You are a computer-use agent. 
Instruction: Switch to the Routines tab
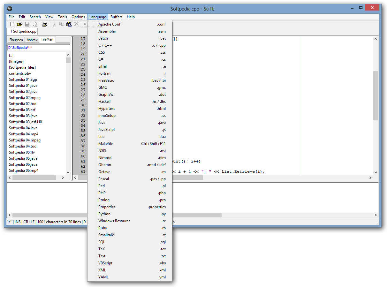tap(16, 40)
